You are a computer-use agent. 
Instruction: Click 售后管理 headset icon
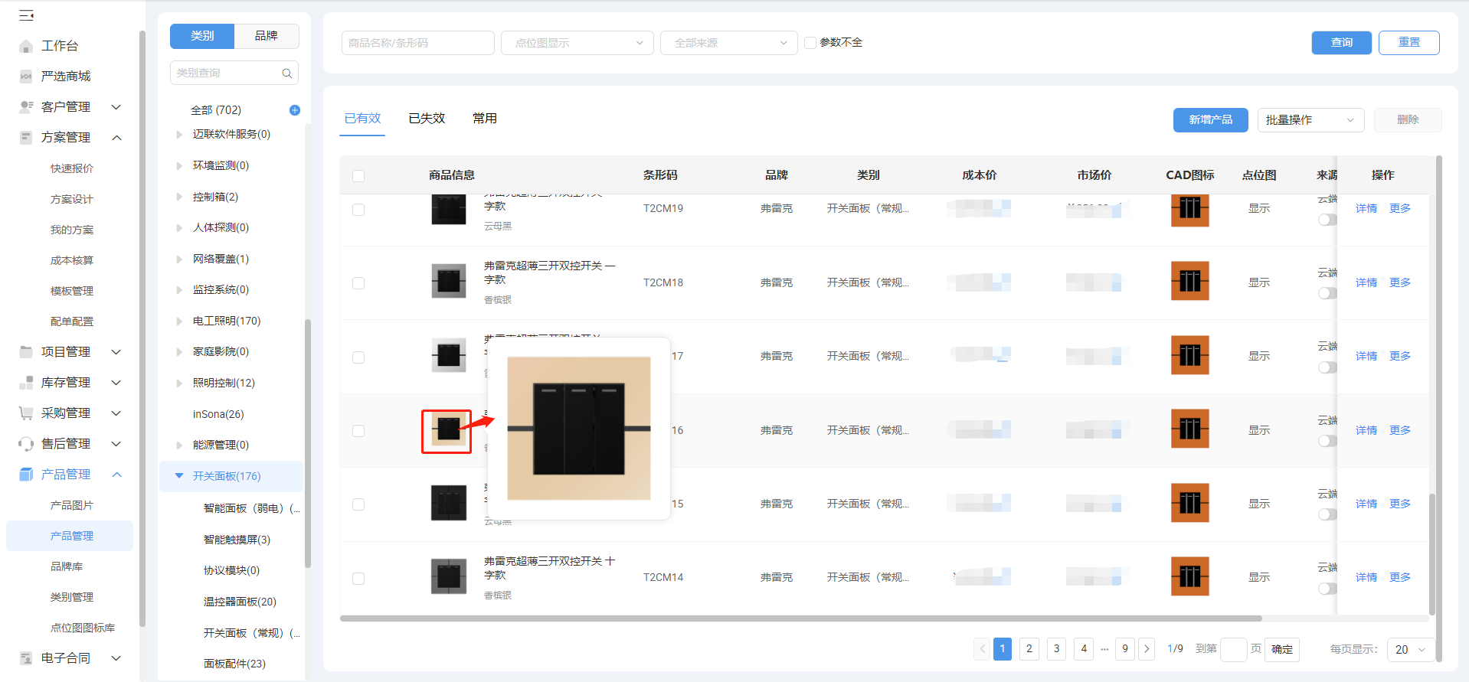[x=26, y=444]
